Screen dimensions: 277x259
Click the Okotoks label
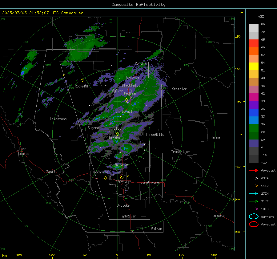pyautogui.click(x=123, y=205)
